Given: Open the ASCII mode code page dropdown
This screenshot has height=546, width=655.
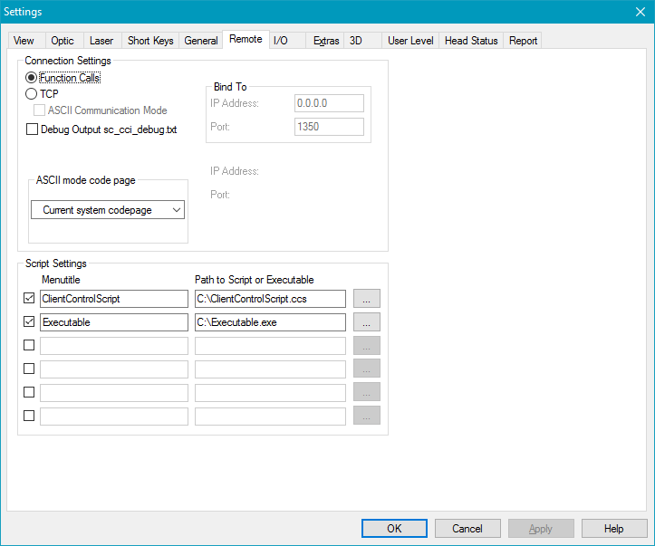Looking at the screenshot, I should coord(108,210).
